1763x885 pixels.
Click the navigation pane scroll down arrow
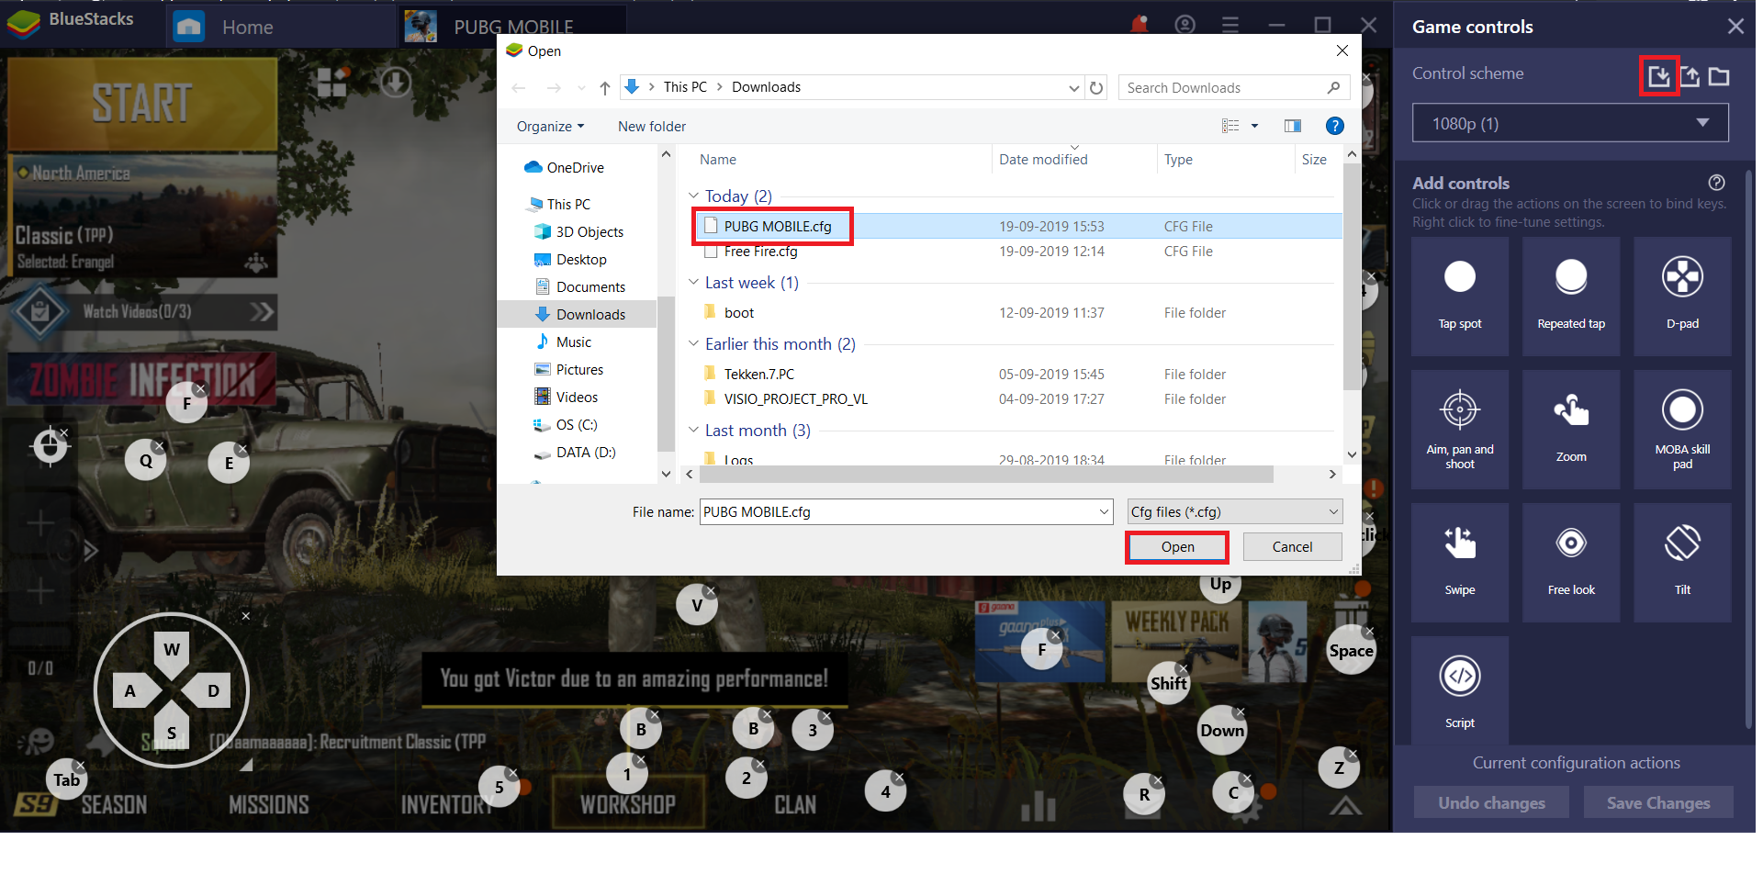[666, 474]
